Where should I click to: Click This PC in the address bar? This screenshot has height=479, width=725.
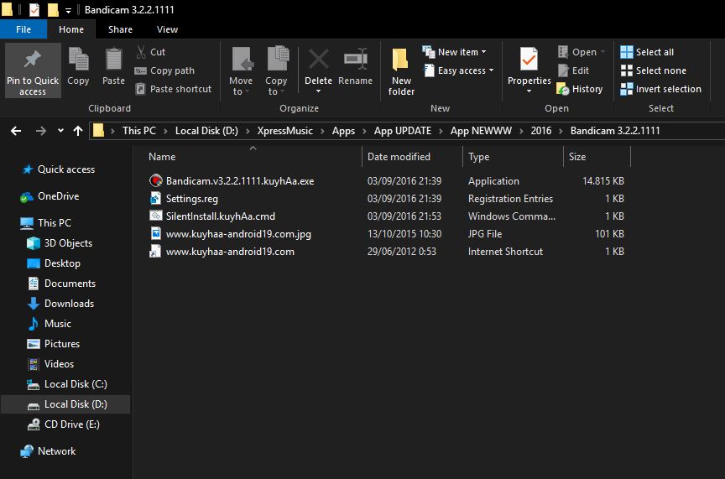pyautogui.click(x=138, y=131)
